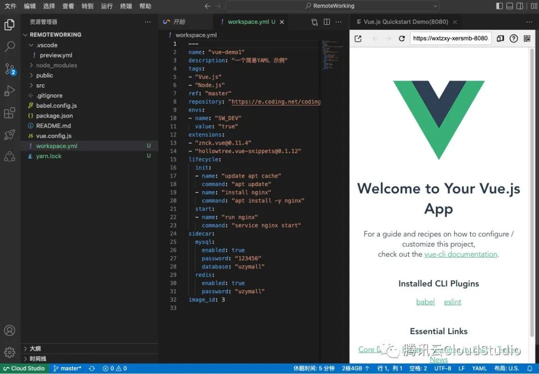Open preview help question mark icon
The height and width of the screenshot is (374, 539).
point(514,38)
